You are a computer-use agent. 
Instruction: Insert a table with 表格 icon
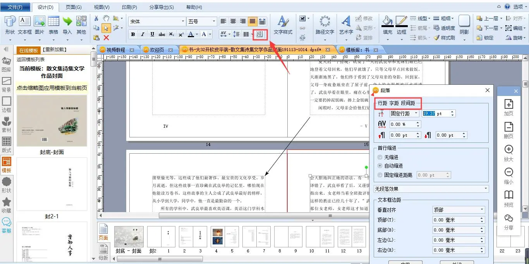(53, 25)
